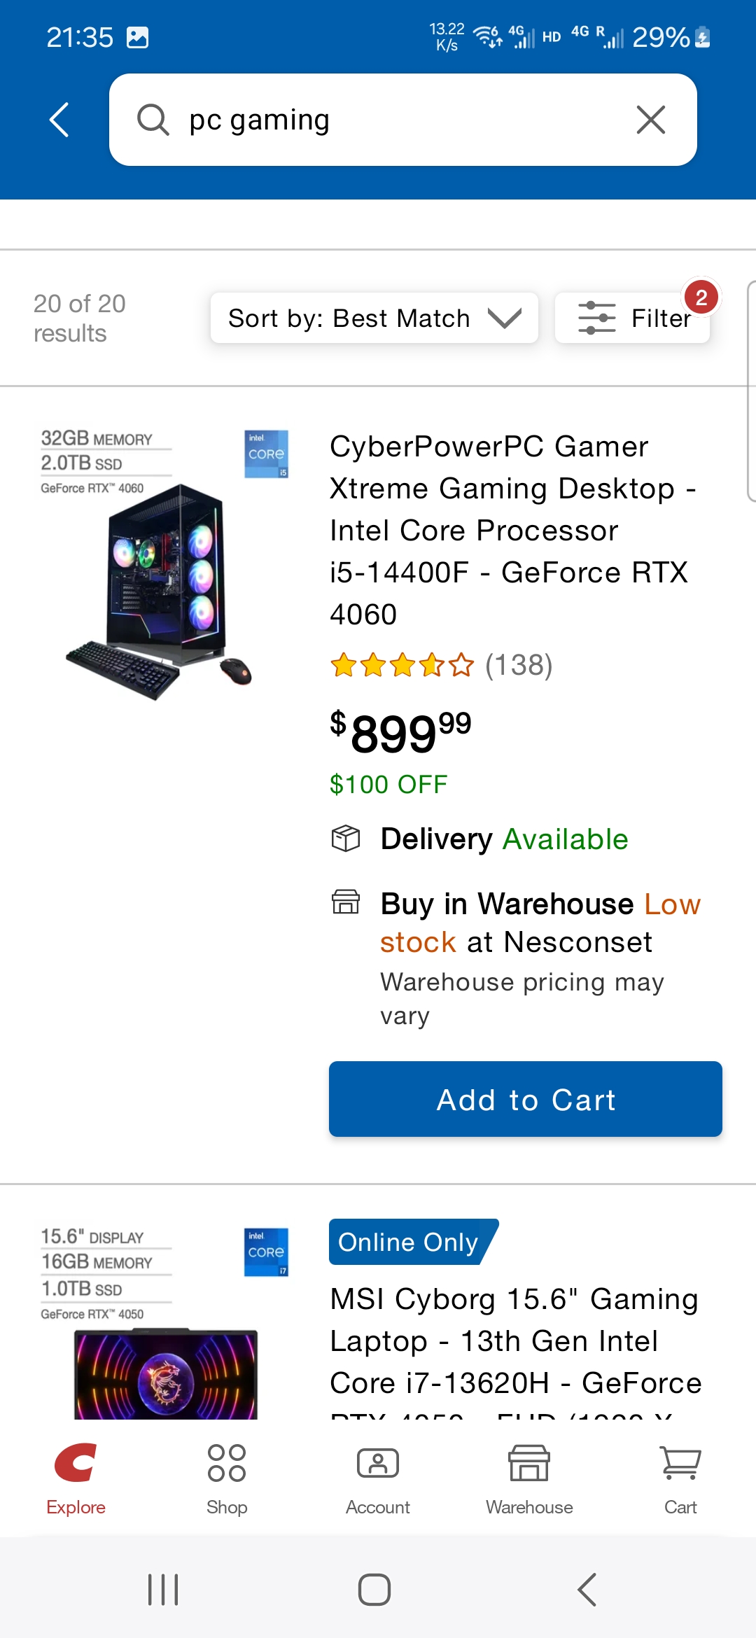Click the 'pc gaming' search field
756x1638 pixels.
[x=402, y=120]
